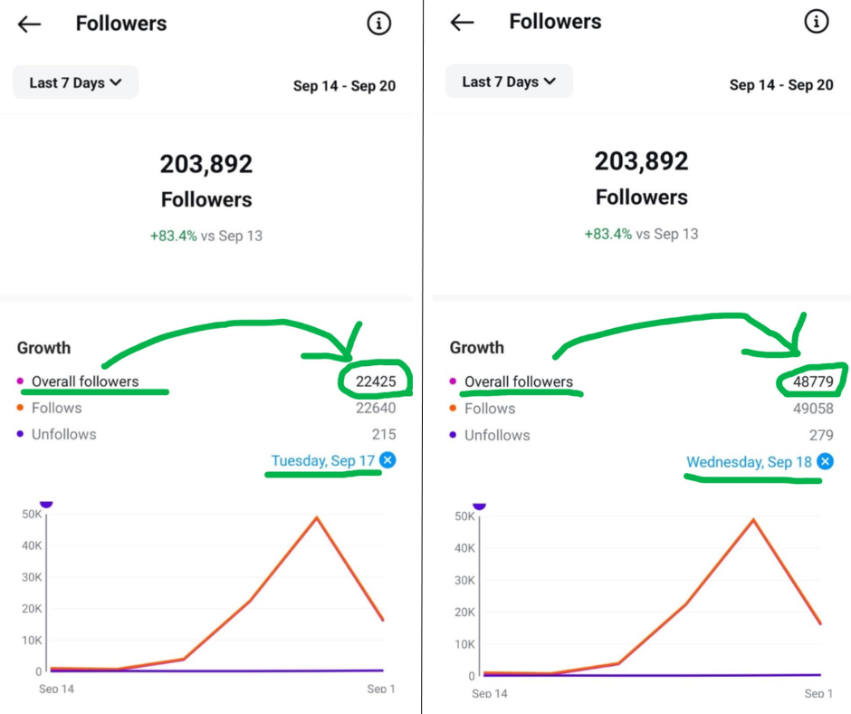Expand the Last 7 Days dropdown in the right panel
The image size is (851, 714).
509,82
